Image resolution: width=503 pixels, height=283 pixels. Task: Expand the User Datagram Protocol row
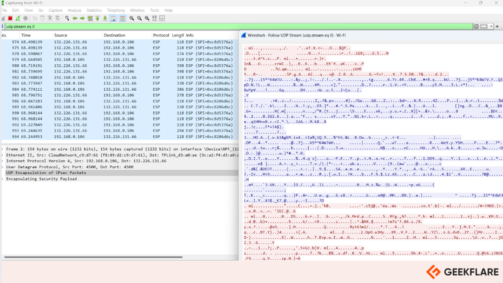pyautogui.click(x=3, y=167)
